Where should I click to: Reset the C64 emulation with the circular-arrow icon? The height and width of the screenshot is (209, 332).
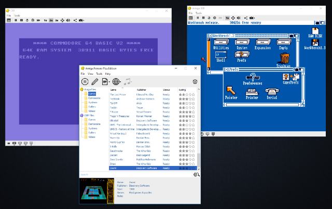pyautogui.click(x=27, y=20)
